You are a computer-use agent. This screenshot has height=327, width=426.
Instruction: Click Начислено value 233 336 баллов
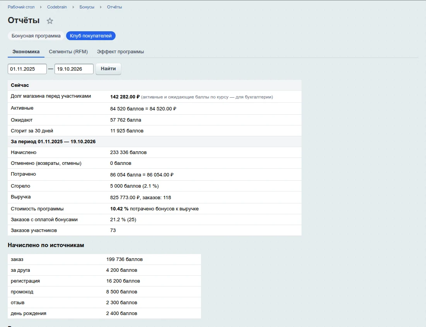[x=128, y=152]
